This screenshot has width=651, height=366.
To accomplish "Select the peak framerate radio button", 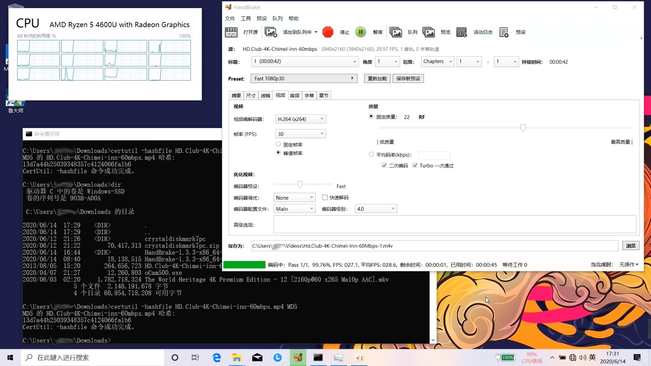I will coord(278,153).
